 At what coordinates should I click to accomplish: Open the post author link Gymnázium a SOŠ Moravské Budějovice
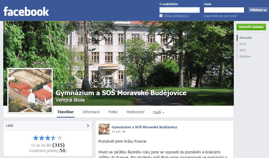tap(144, 127)
